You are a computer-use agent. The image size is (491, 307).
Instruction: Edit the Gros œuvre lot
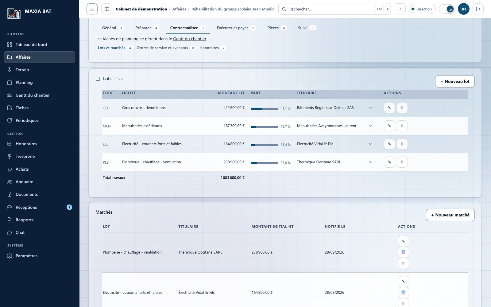click(389, 108)
